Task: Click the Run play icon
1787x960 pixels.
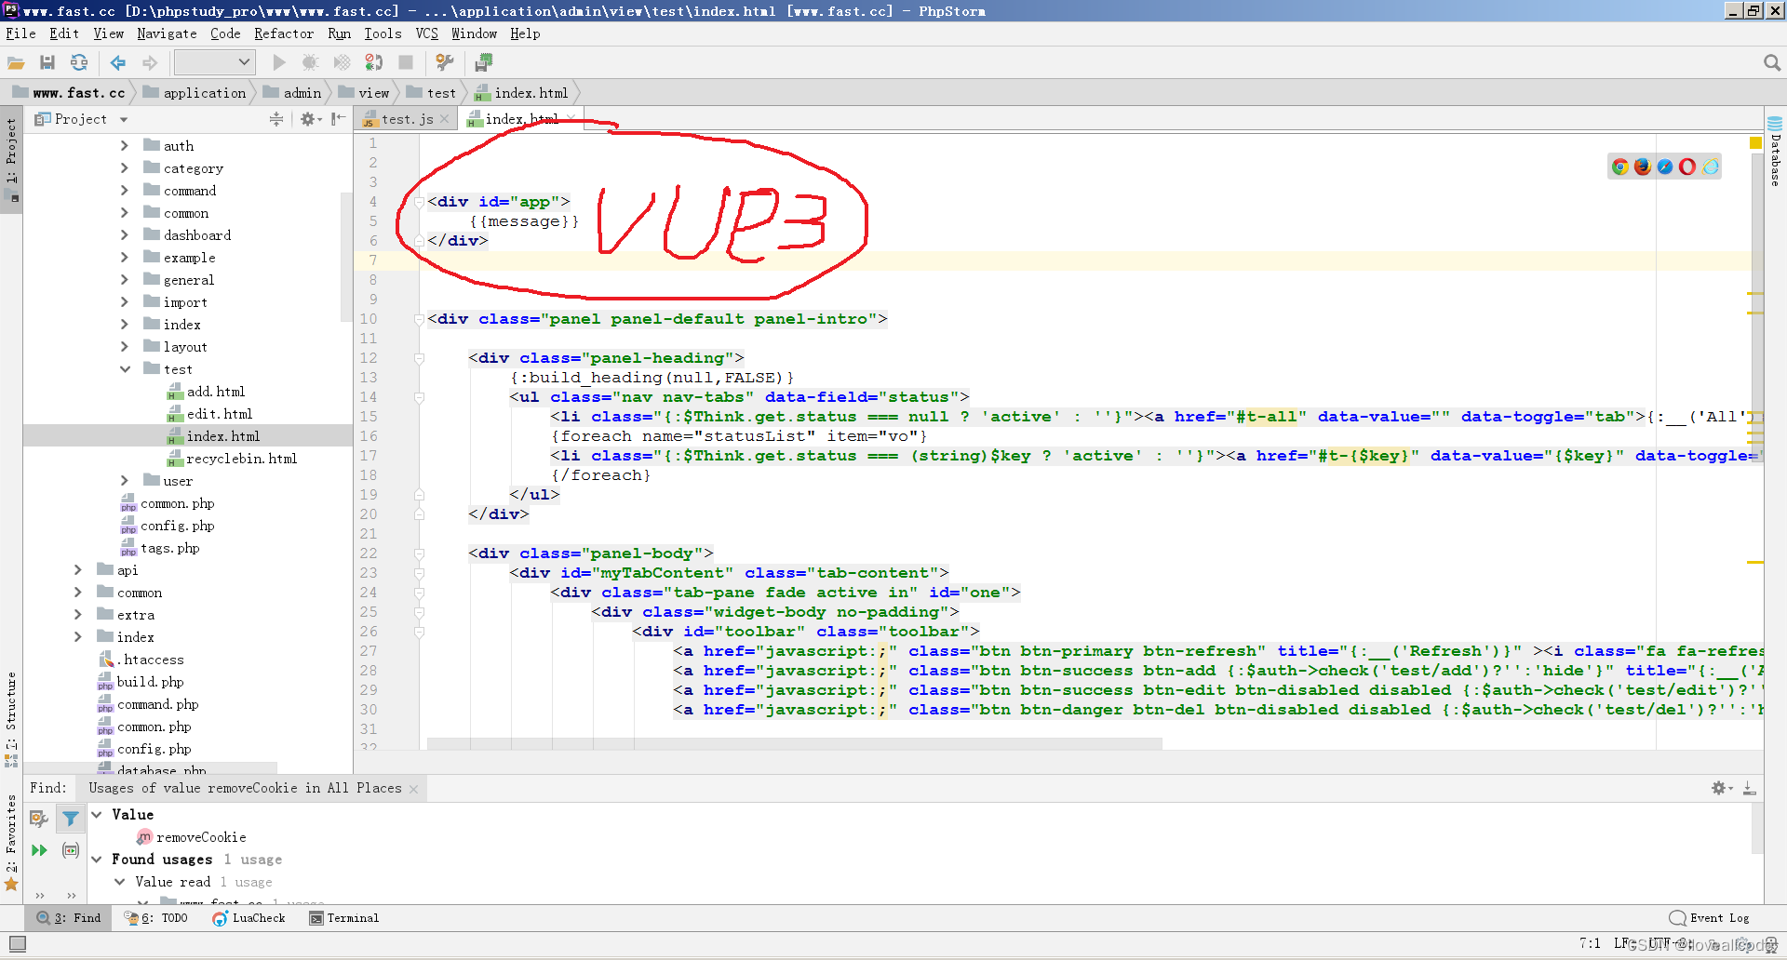Action: coord(278,62)
